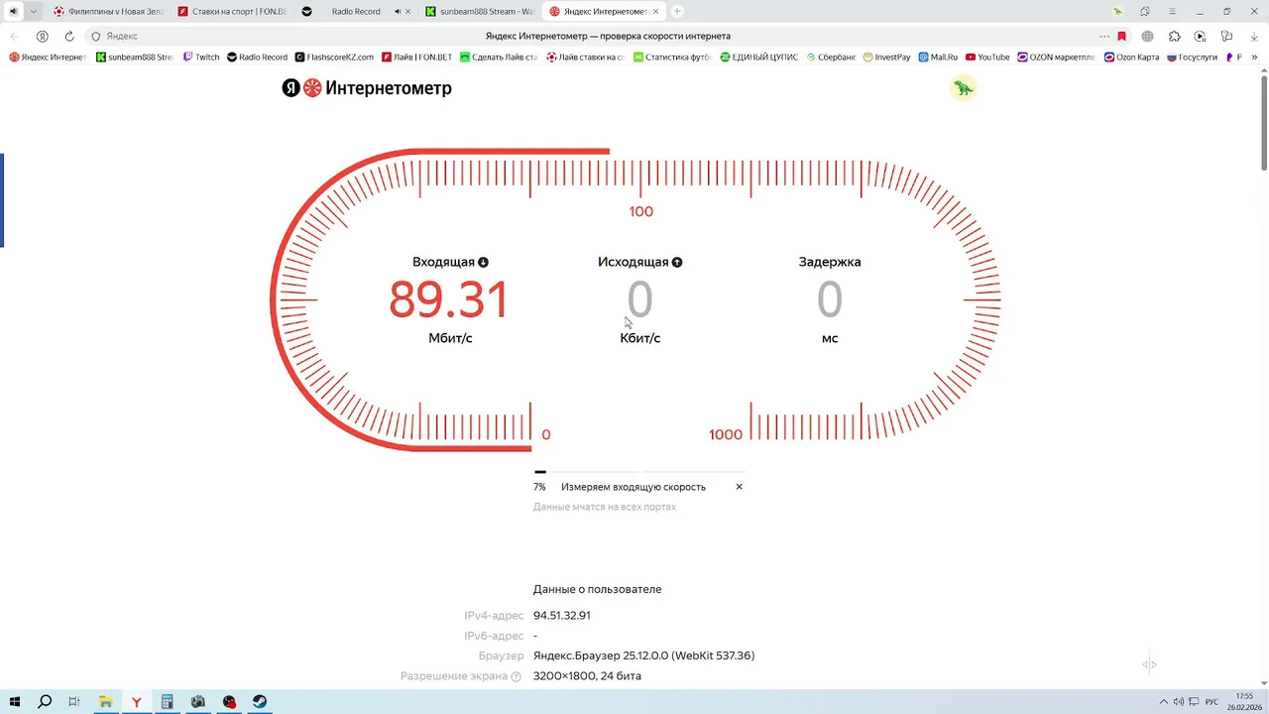Viewport: 1269px width, 714px height.
Task: Click the Яндекс.Браузер 25.12.0.0 version text
Action: click(x=643, y=655)
